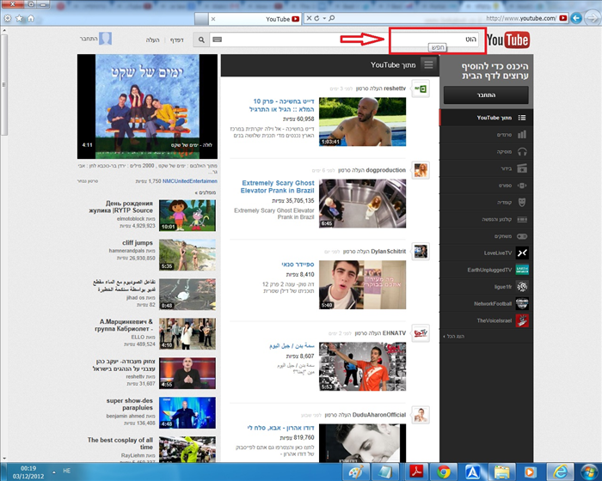Open the on-screen keyboard icon in search box
602x481 pixels.
coord(218,40)
